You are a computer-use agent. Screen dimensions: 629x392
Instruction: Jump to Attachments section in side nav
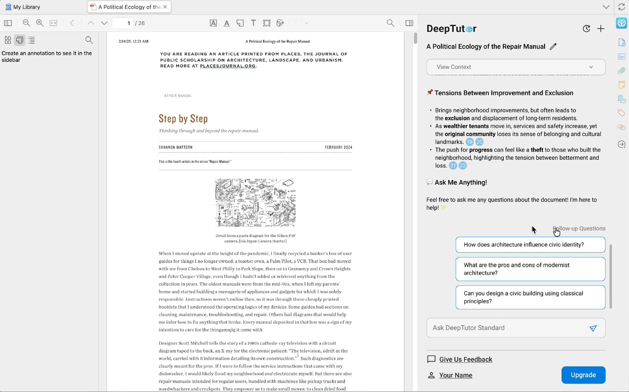[622, 71]
